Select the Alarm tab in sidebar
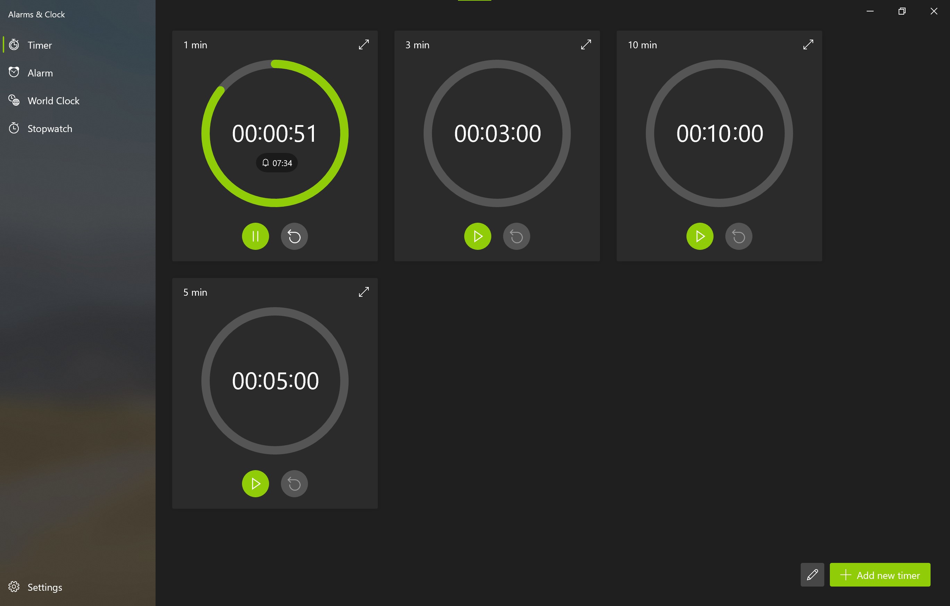The image size is (950, 606). coord(40,72)
